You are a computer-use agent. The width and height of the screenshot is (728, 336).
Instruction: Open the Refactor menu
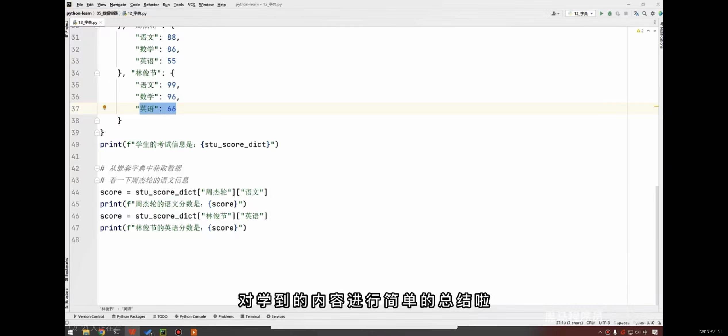151,5
